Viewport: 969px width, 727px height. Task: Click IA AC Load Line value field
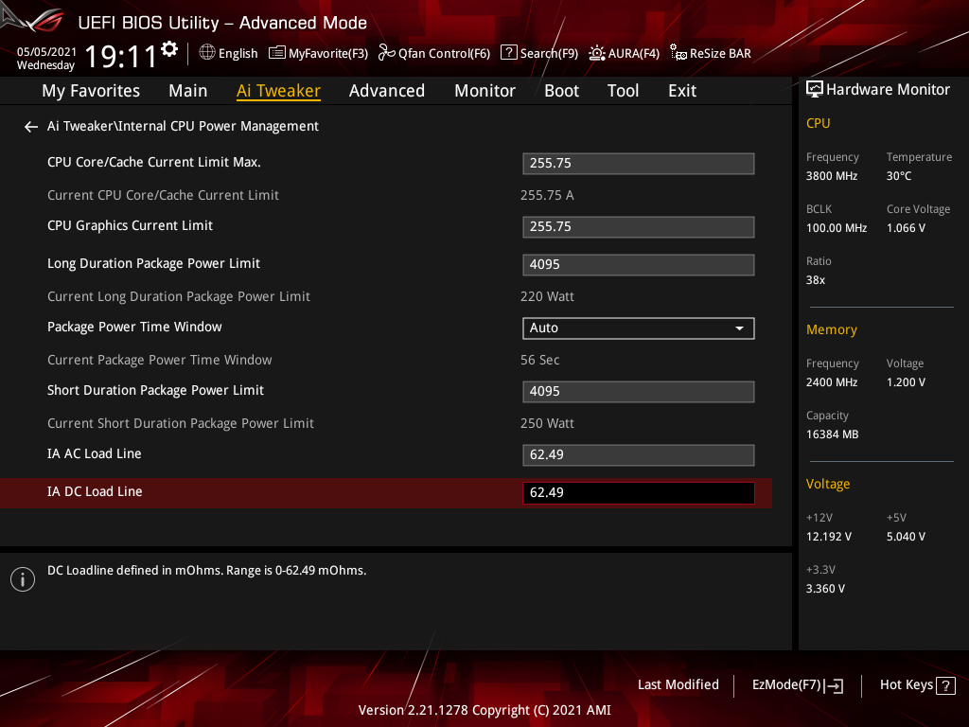click(639, 455)
